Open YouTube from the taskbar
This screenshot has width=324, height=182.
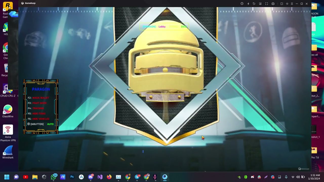(26, 177)
